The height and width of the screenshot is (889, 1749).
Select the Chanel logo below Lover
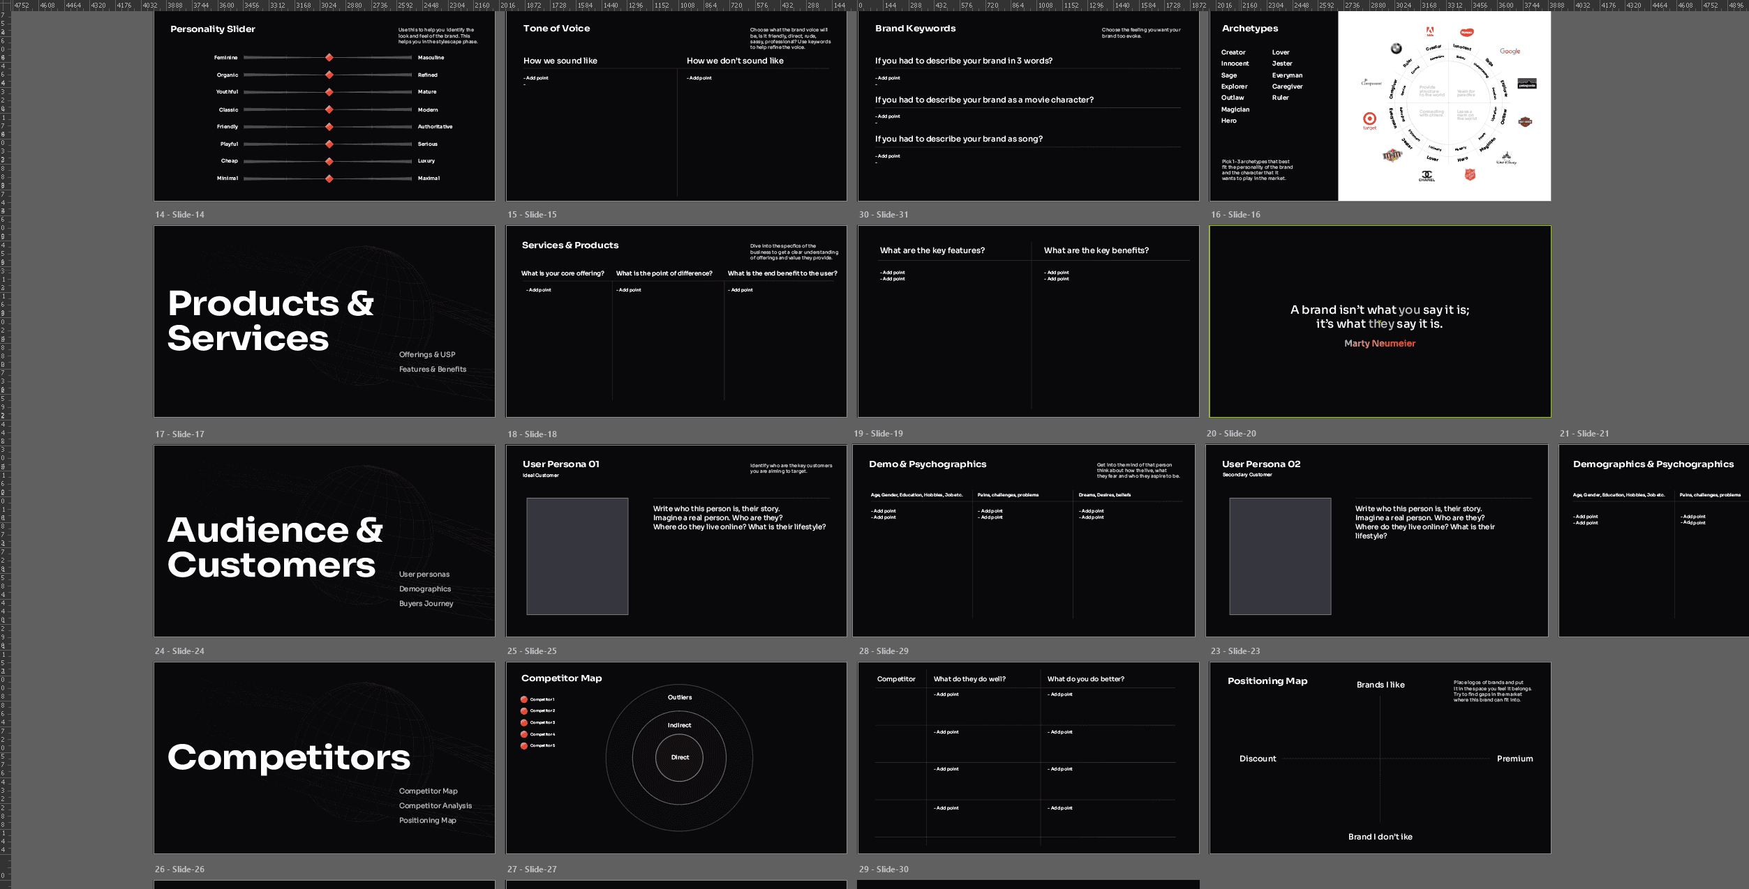(1427, 176)
